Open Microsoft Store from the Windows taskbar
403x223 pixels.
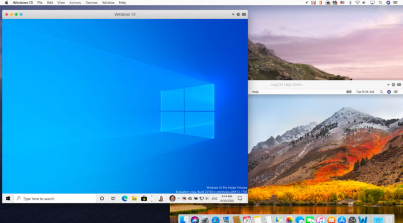point(144,199)
